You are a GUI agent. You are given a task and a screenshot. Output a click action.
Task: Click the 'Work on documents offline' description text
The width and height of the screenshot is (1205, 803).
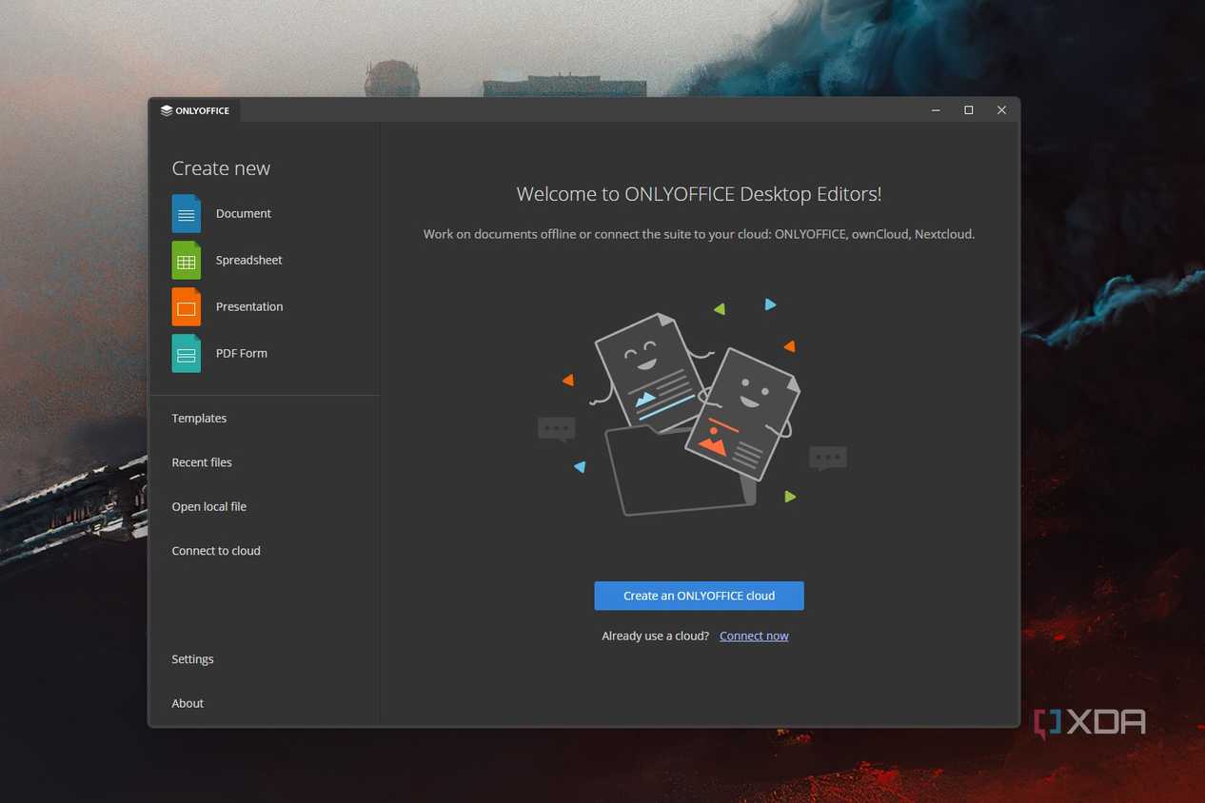pos(699,234)
